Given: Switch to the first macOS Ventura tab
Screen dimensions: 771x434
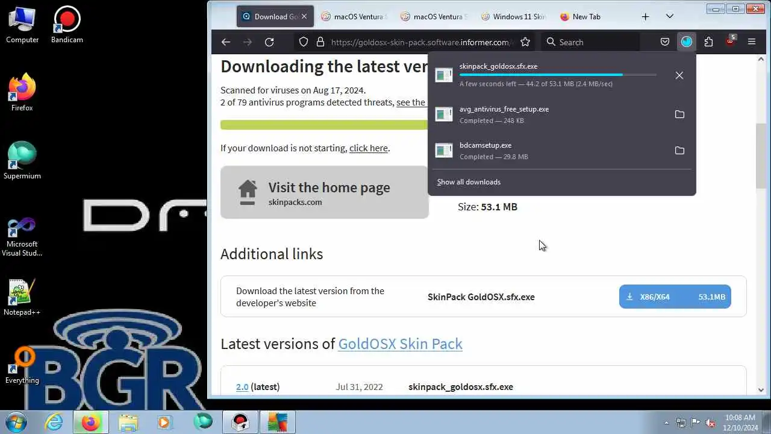Looking at the screenshot, I should (x=354, y=17).
